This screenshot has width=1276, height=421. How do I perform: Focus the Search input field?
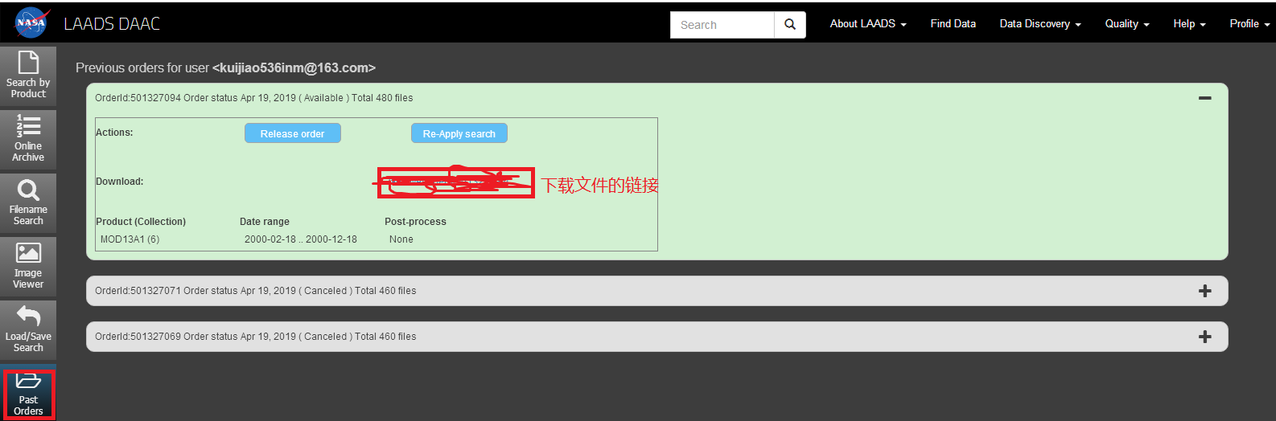click(x=722, y=25)
